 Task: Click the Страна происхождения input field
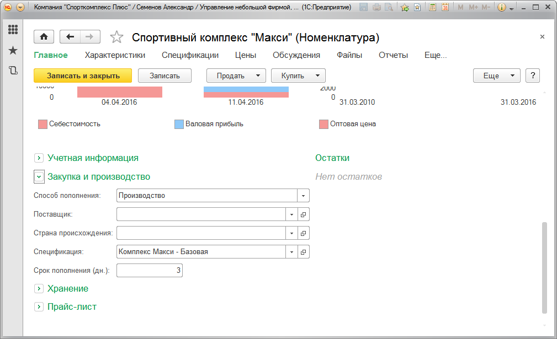click(x=201, y=233)
